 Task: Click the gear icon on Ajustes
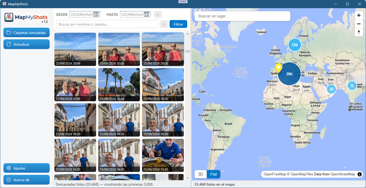9,168
